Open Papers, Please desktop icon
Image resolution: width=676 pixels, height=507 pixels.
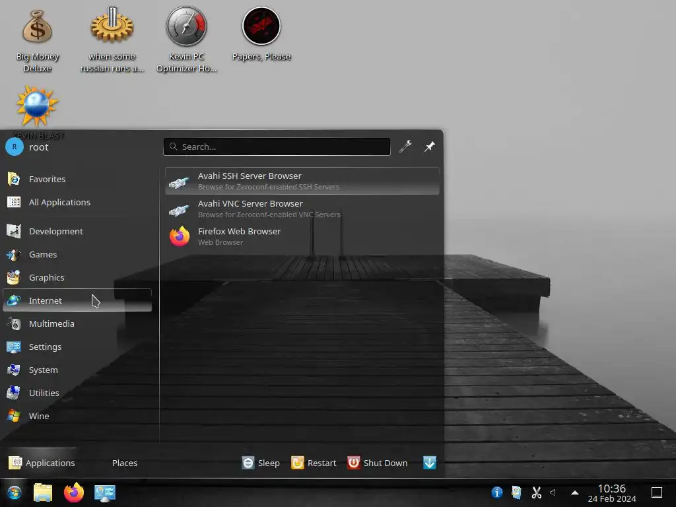click(261, 34)
